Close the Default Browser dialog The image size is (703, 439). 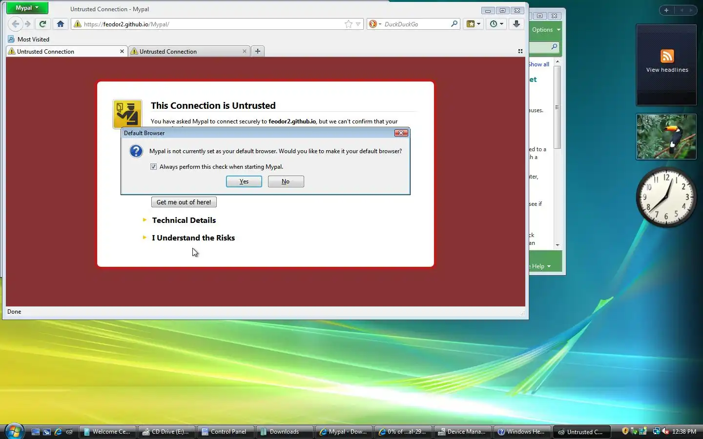(401, 133)
